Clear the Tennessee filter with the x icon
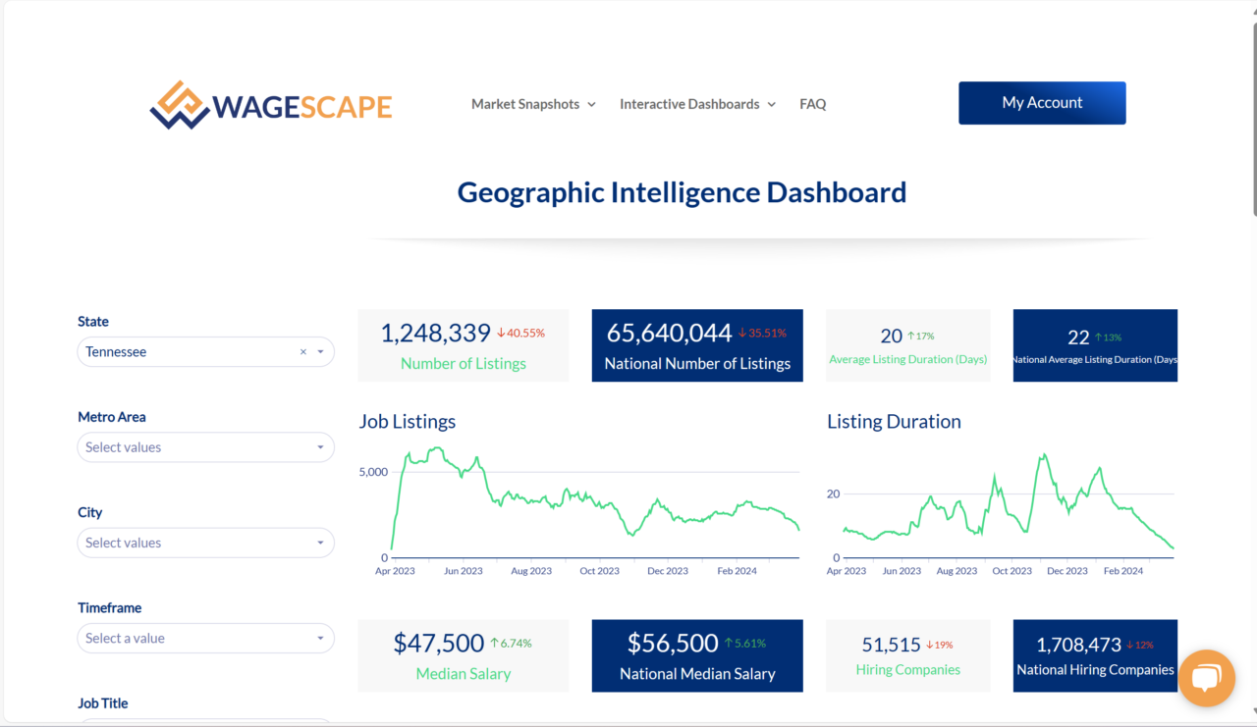1257x727 pixels. click(x=302, y=351)
